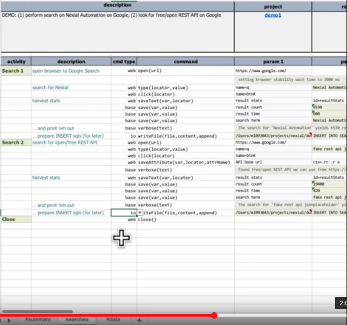Click the param 1 column header
347x325 pixels.
coord(273,61)
